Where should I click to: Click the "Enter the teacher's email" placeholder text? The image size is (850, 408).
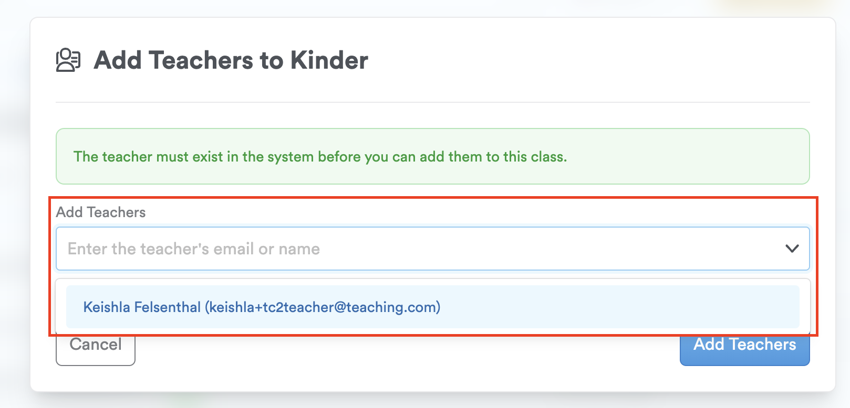[x=193, y=249]
